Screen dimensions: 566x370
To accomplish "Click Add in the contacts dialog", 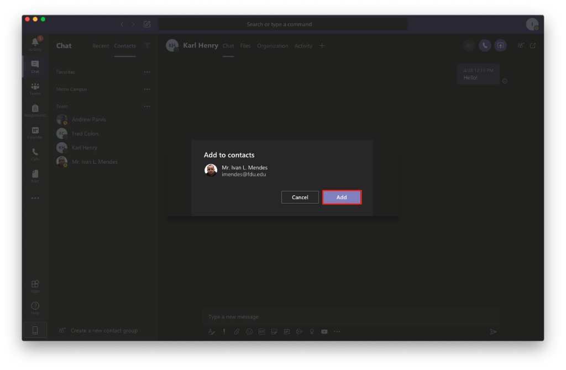I will pos(342,197).
